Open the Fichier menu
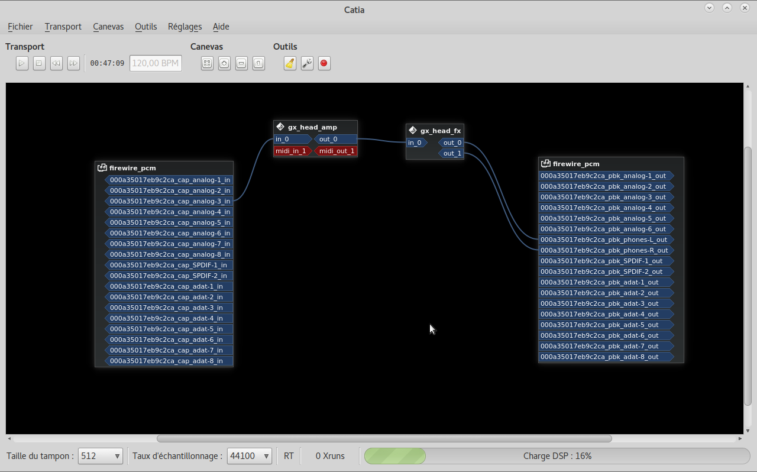The image size is (757, 472). click(x=20, y=27)
